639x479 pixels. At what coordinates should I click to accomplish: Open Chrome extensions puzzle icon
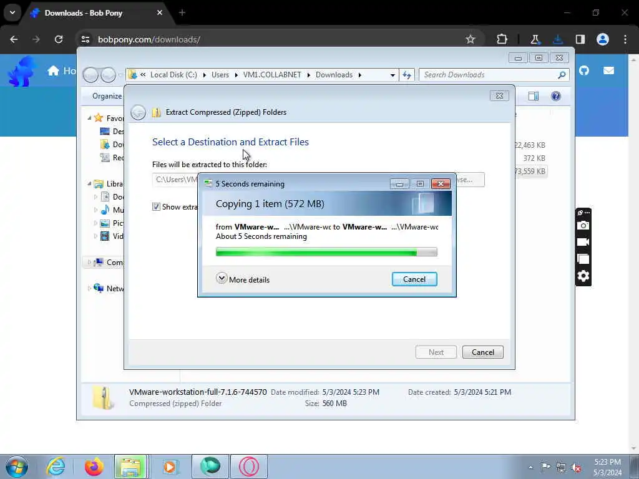(502, 39)
